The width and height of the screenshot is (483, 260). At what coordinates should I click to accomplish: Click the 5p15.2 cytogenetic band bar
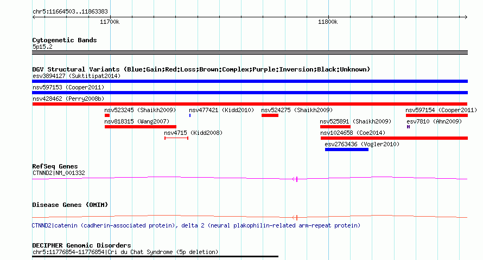click(250, 53)
